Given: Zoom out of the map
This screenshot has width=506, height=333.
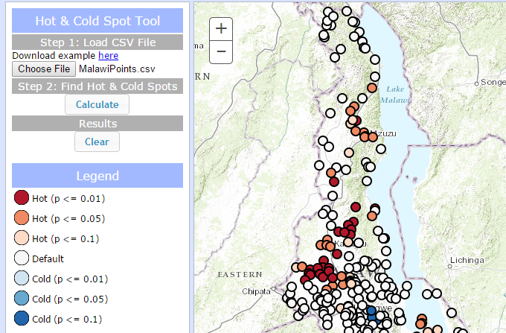Looking at the screenshot, I should click(221, 51).
